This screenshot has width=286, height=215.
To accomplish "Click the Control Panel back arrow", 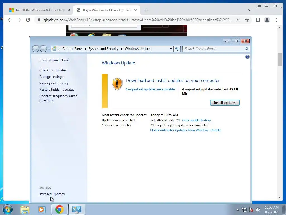I will [x=35, y=49].
